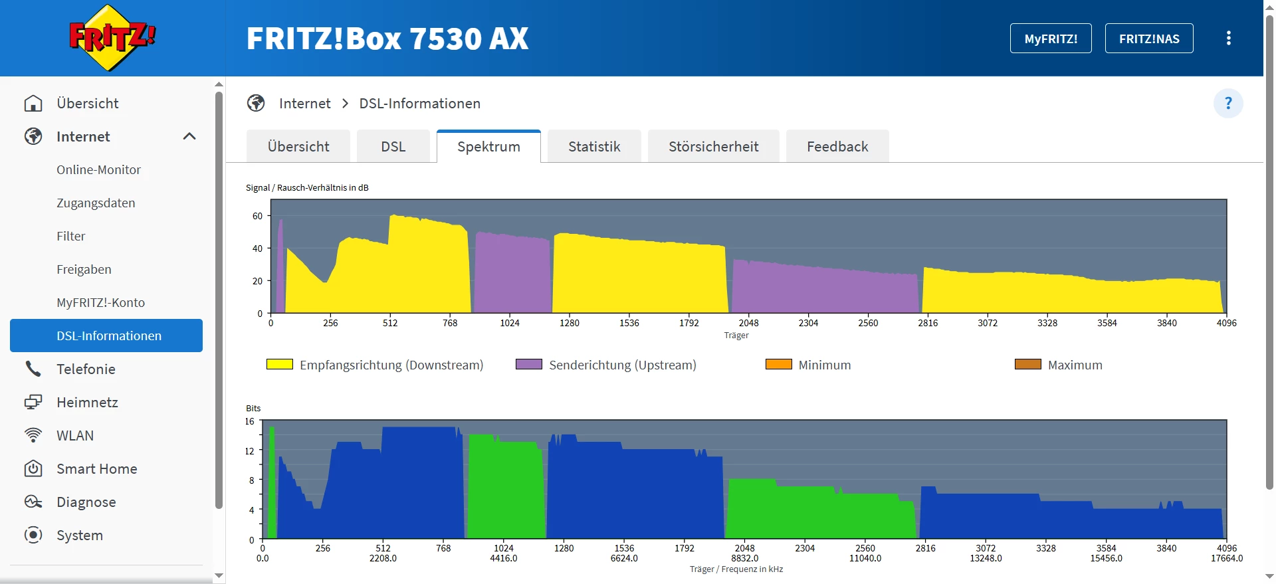Click the Smart Home power icon
Image resolution: width=1276 pixels, height=584 pixels.
click(33, 468)
